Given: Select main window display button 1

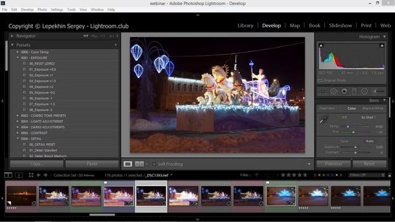Looking at the screenshot, I should tap(8, 175).
